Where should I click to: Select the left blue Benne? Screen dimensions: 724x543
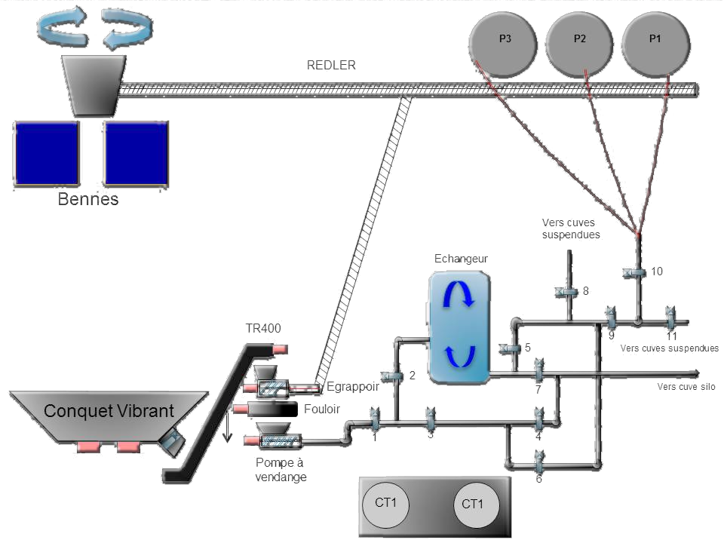tap(46, 154)
